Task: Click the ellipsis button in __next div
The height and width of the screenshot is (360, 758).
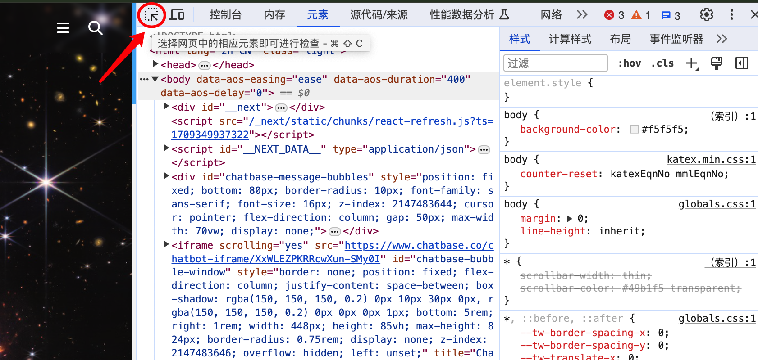Action: pyautogui.click(x=281, y=108)
